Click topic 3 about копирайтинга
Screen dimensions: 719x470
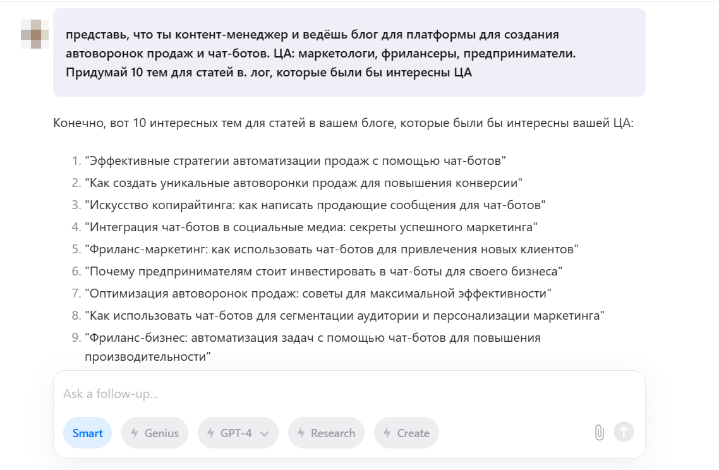point(315,205)
